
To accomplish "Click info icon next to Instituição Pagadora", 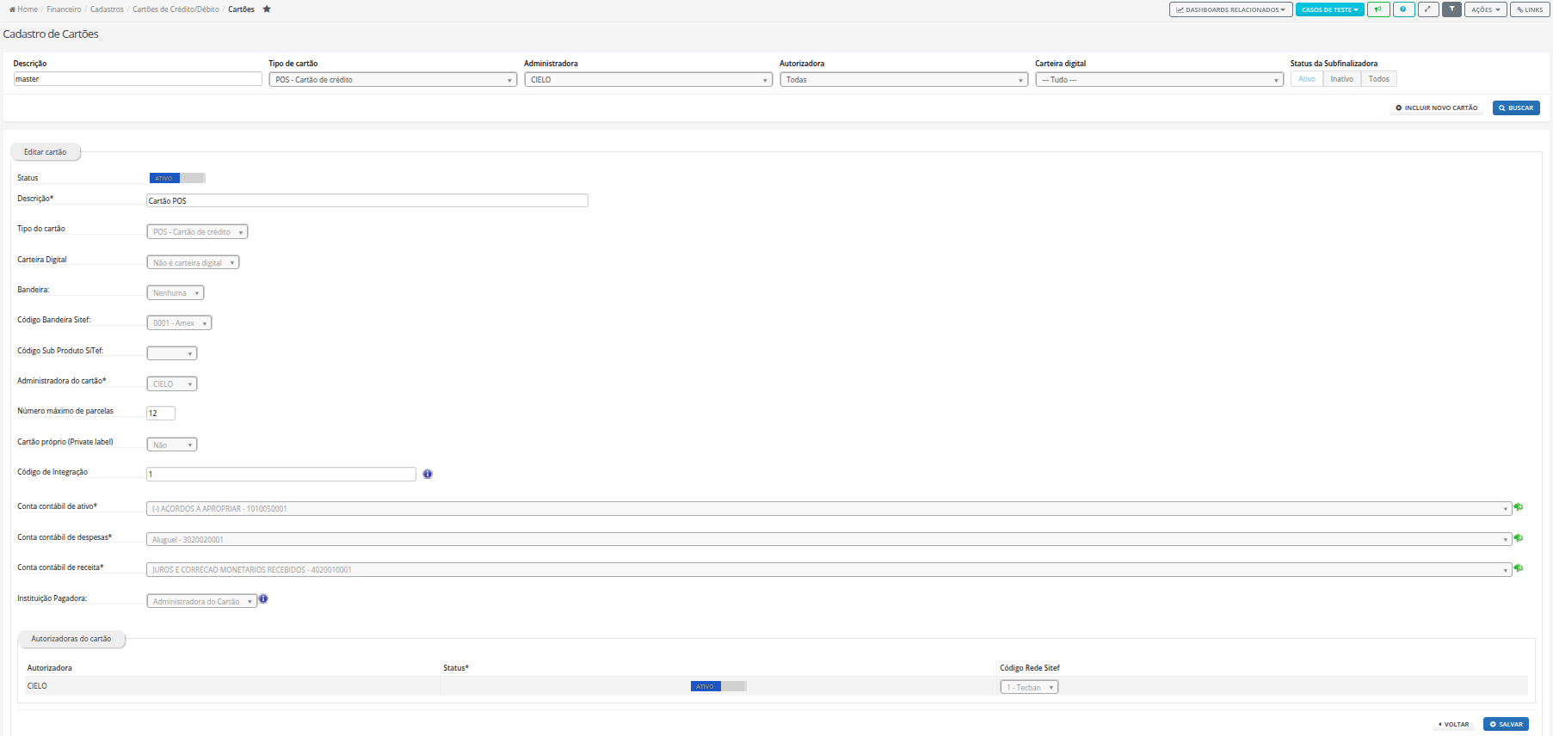I will point(263,599).
